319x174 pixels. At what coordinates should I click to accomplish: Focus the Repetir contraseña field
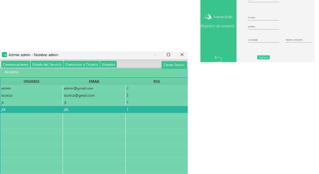pos(299,40)
